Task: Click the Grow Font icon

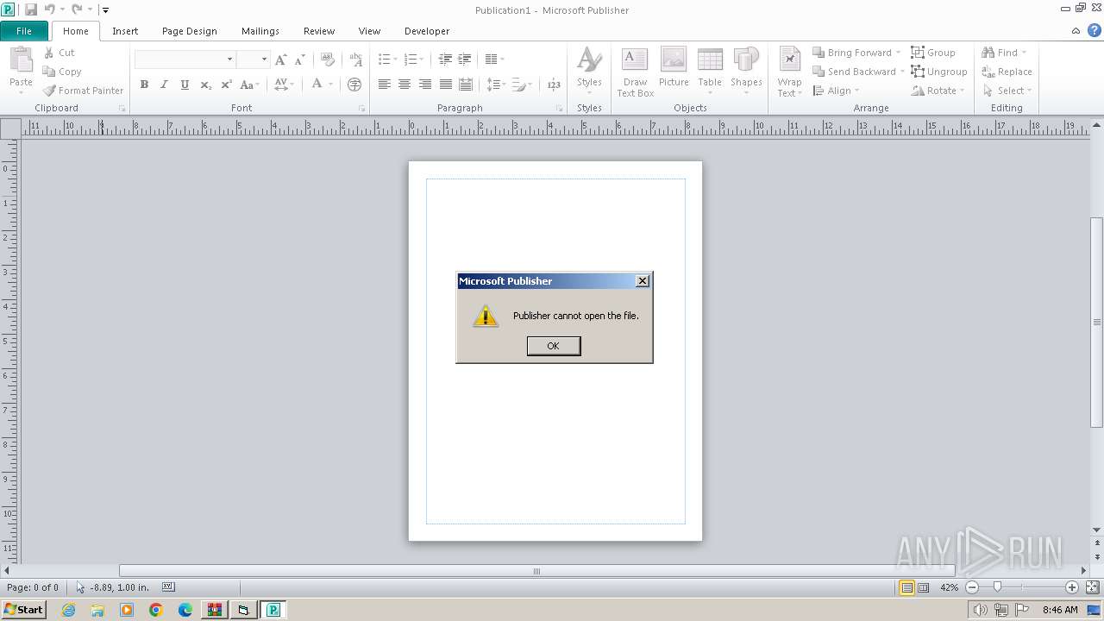Action: 280,60
